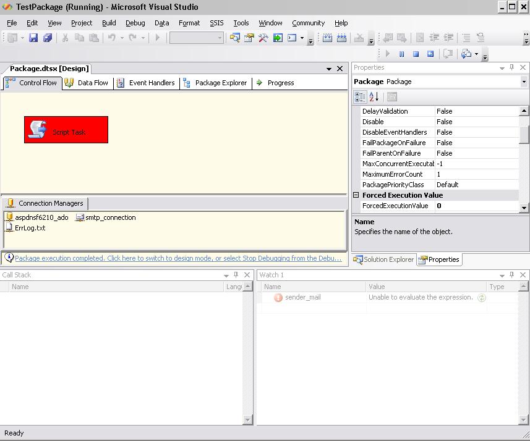Select the smtp_connection connection manager

coord(106,217)
